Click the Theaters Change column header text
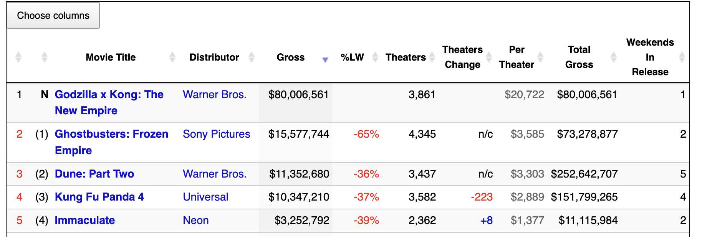 pos(462,57)
